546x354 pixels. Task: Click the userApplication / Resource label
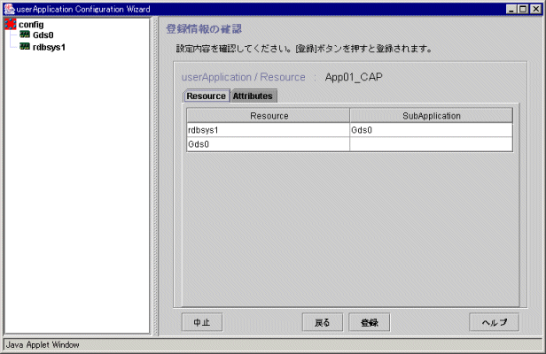coord(244,77)
